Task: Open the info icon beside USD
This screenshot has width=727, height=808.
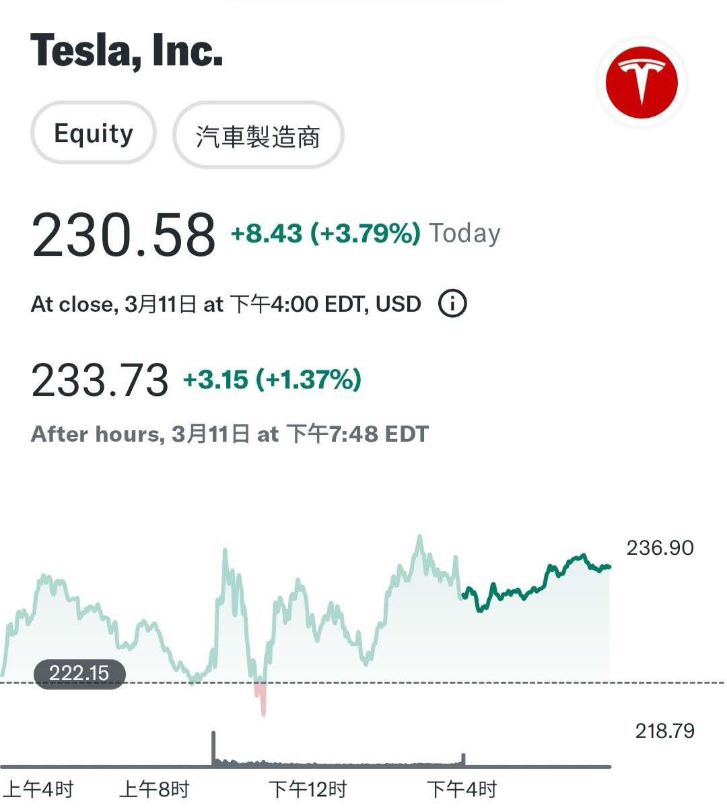Action: coord(452,304)
